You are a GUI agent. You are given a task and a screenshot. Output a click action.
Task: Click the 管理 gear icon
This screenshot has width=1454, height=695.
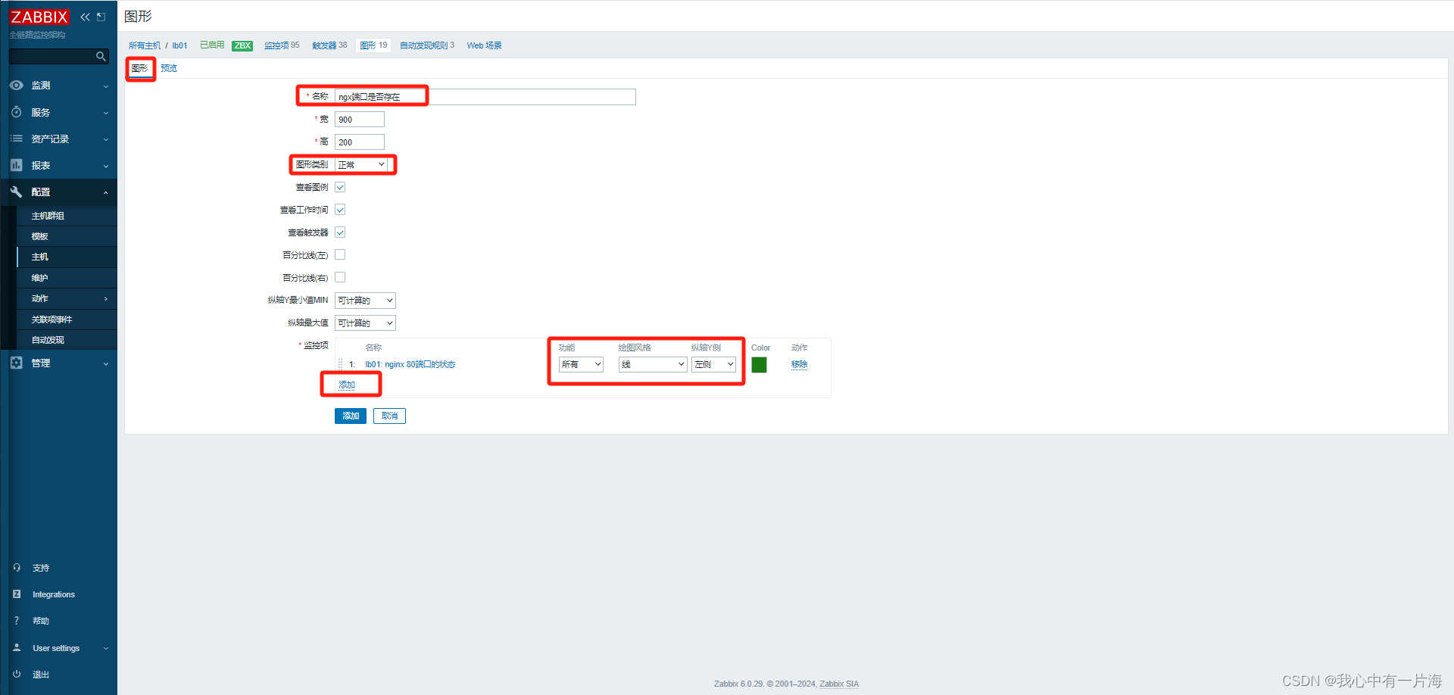coord(16,363)
